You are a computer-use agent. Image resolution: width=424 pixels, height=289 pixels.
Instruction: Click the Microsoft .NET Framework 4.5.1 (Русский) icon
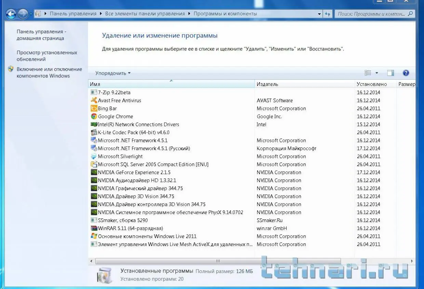click(x=94, y=148)
